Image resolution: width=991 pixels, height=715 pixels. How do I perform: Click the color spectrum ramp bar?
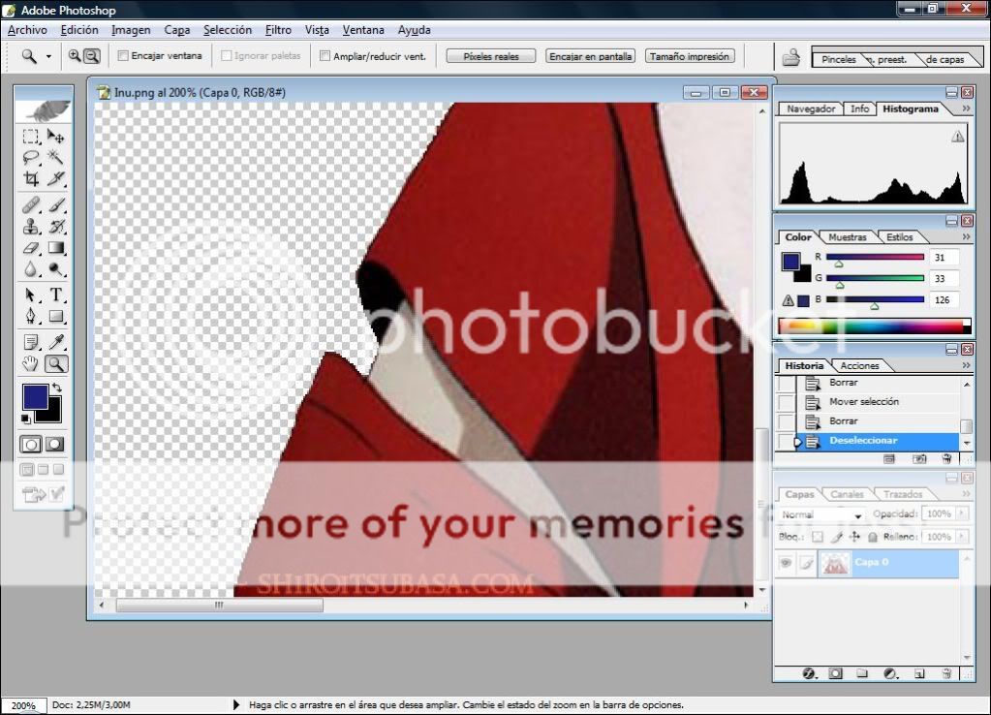click(x=874, y=326)
